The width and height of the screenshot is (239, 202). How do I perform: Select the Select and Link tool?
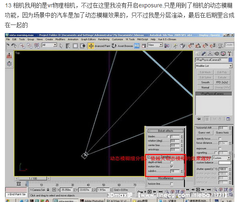pyautogui.click(x=23, y=46)
